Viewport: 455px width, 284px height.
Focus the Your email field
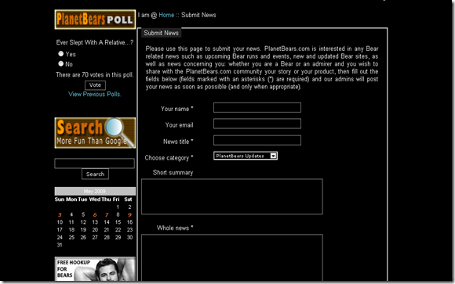pyautogui.click(x=257, y=124)
